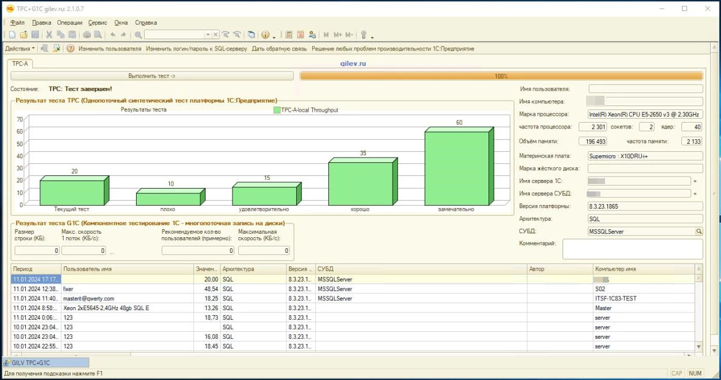This screenshot has height=380, width=721.
Task: Click the Комментарий text field
Action: [632, 249]
